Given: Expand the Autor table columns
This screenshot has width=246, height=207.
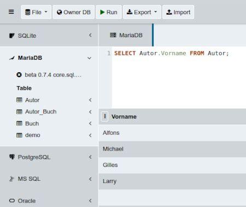Looking at the screenshot, I should coord(90,100).
